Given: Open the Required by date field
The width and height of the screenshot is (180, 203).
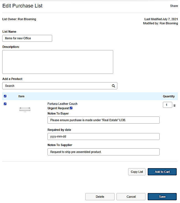Looking at the screenshot, I should tap(104, 136).
